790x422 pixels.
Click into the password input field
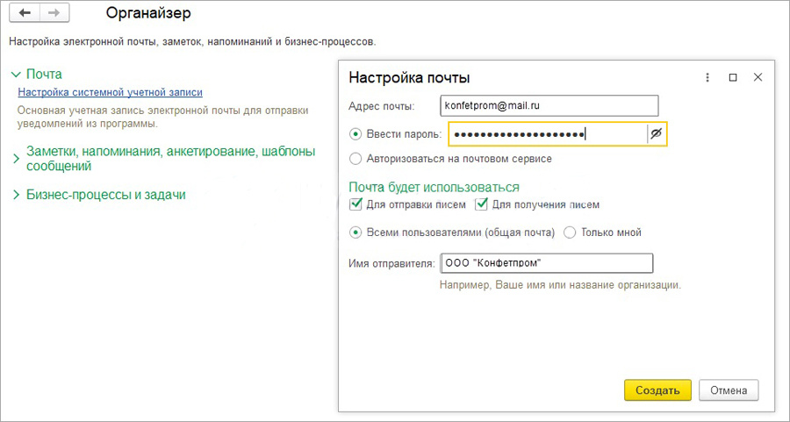pyautogui.click(x=548, y=134)
